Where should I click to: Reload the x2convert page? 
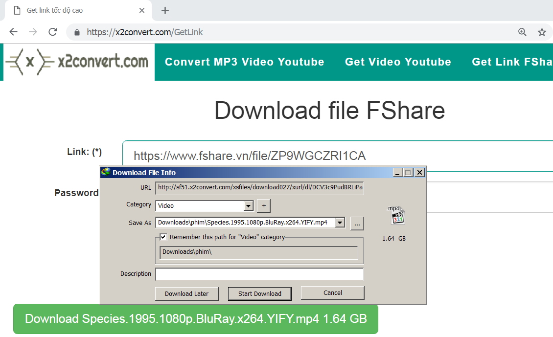(53, 32)
